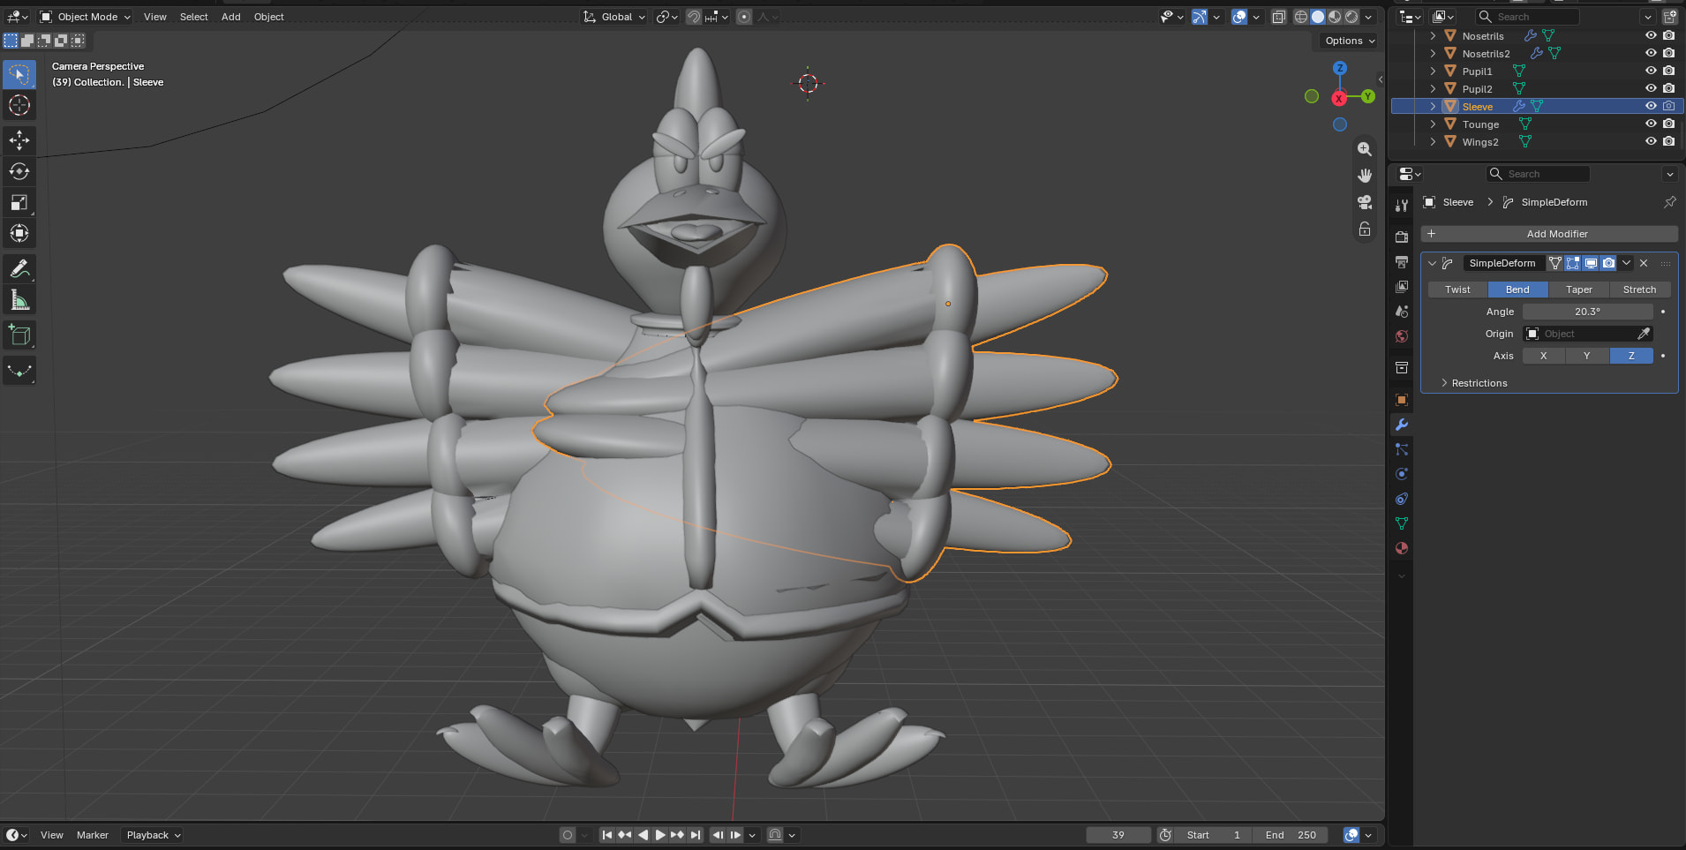Image resolution: width=1686 pixels, height=850 pixels.
Task: Open viewport Options button
Action: (1350, 41)
